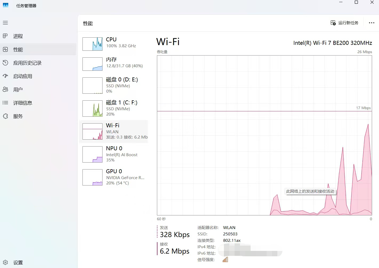The width and height of the screenshot is (379, 268).
Task: Click the 应用历史记录 clock icon
Action: 5,63
